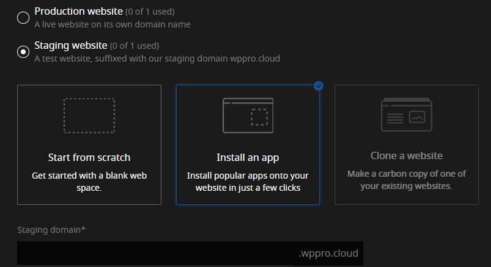Click the blue checkmark badge on Install an app
Screen dimensions: 491x267
point(319,86)
